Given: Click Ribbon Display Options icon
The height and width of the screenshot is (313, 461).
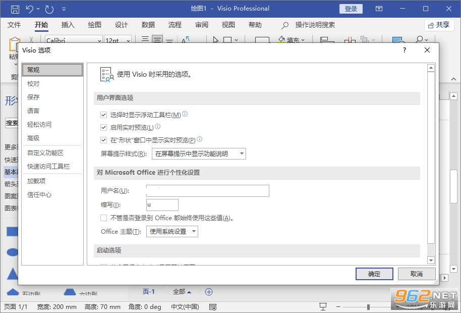Looking at the screenshot, I should click(379, 9).
